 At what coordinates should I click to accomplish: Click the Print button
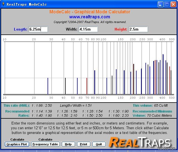pyautogui.click(x=83, y=144)
